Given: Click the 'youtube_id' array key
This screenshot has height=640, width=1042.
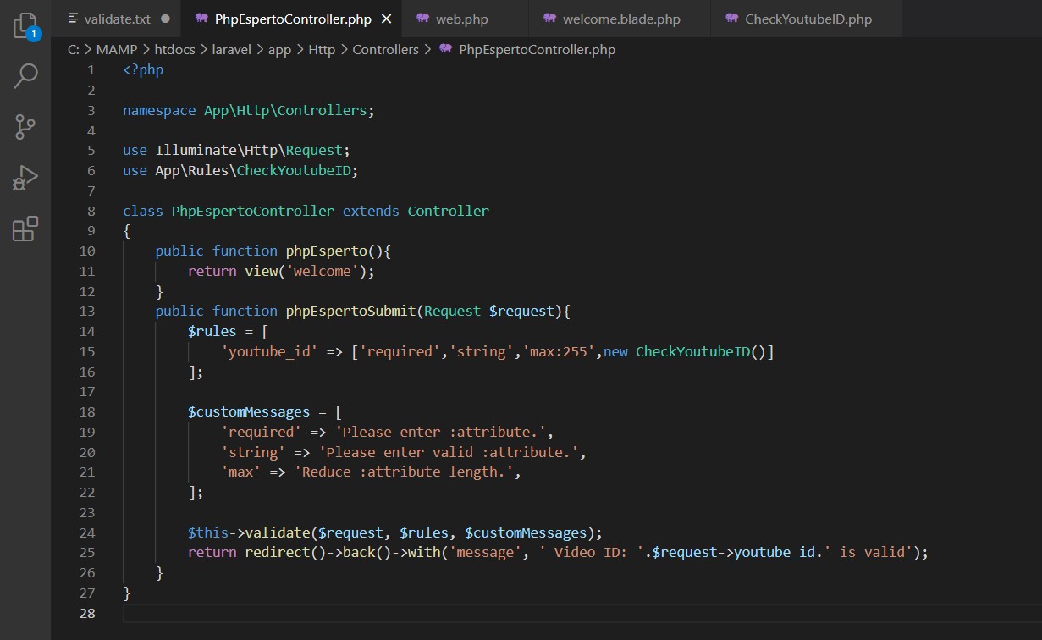Looking at the screenshot, I should (269, 351).
